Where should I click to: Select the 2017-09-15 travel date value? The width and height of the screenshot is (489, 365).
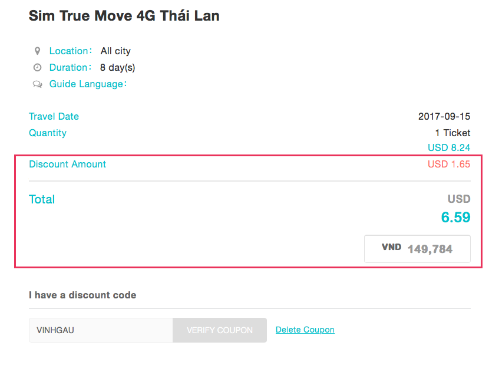tap(444, 117)
